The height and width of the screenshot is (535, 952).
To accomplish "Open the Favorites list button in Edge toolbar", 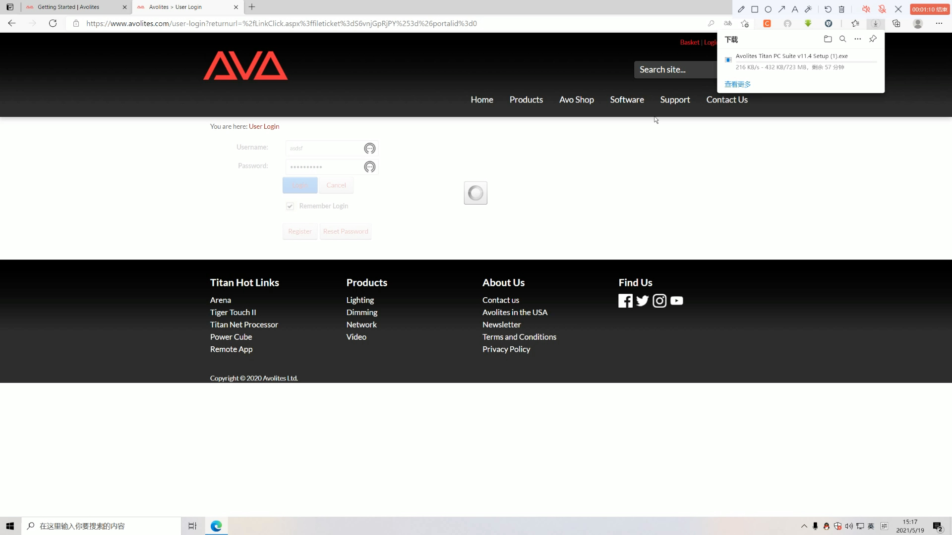I will click(855, 23).
